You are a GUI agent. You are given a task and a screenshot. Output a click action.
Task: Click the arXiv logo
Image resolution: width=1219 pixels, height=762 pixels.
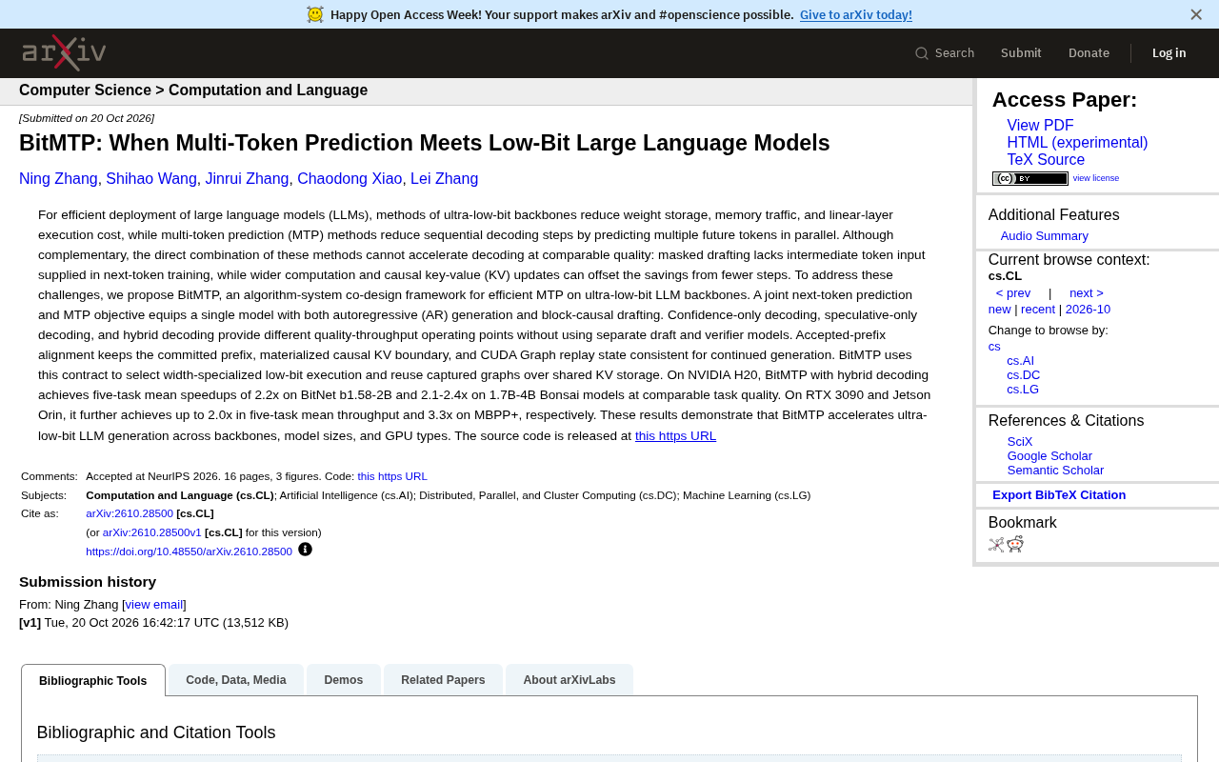pos(64,52)
